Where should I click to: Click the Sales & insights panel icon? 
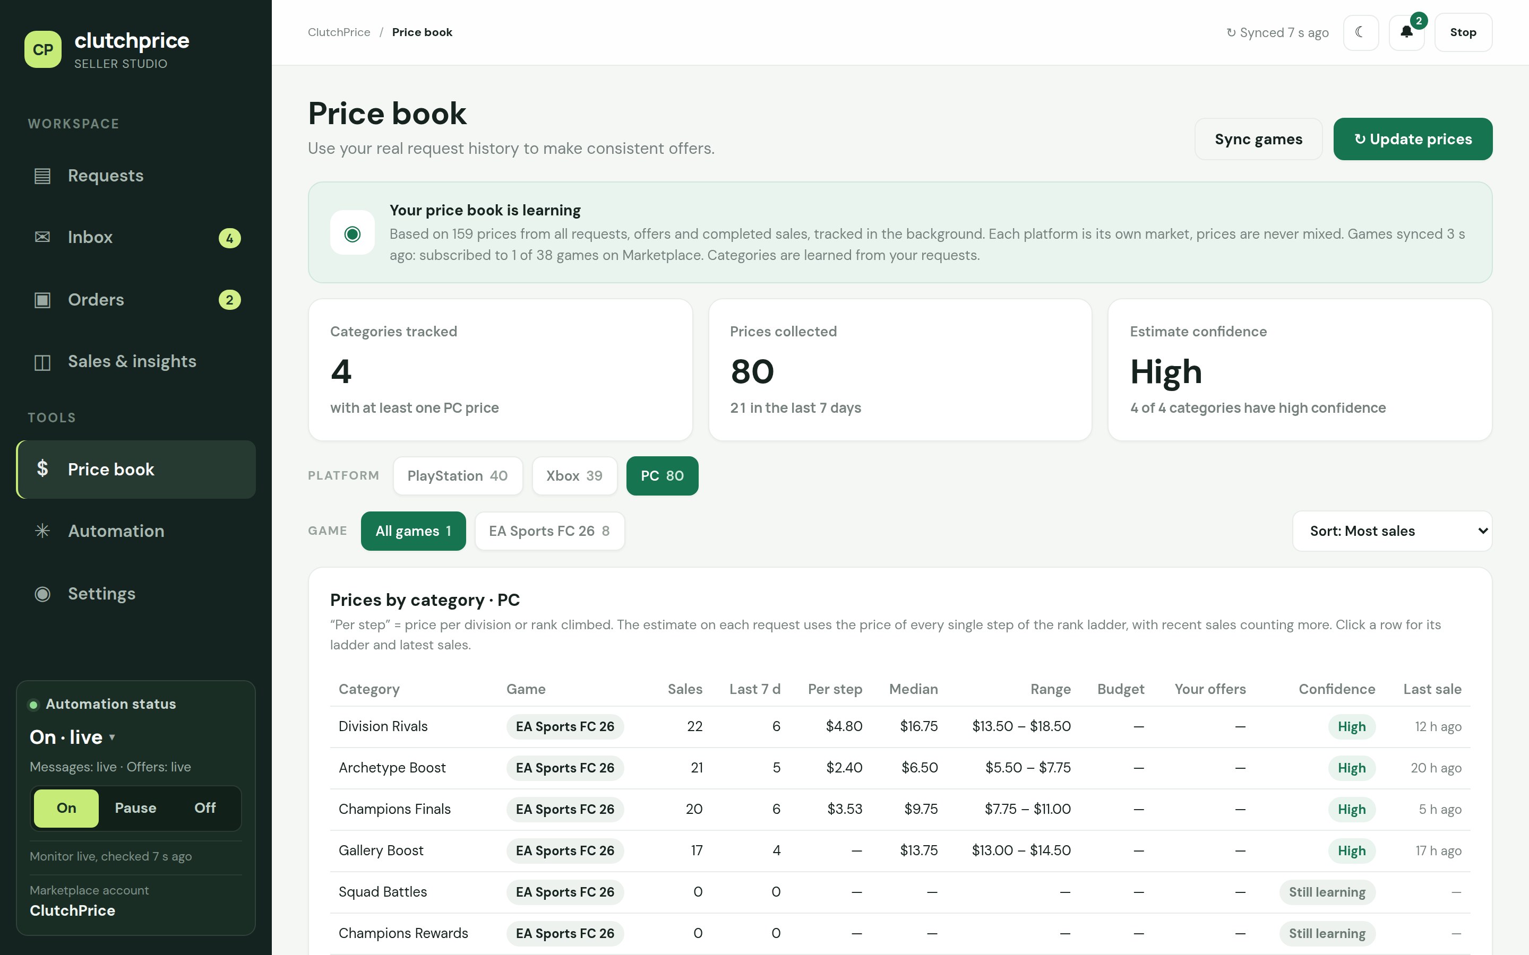click(x=42, y=362)
